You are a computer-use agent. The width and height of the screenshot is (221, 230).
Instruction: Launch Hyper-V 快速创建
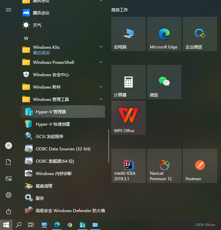[x=63, y=124]
